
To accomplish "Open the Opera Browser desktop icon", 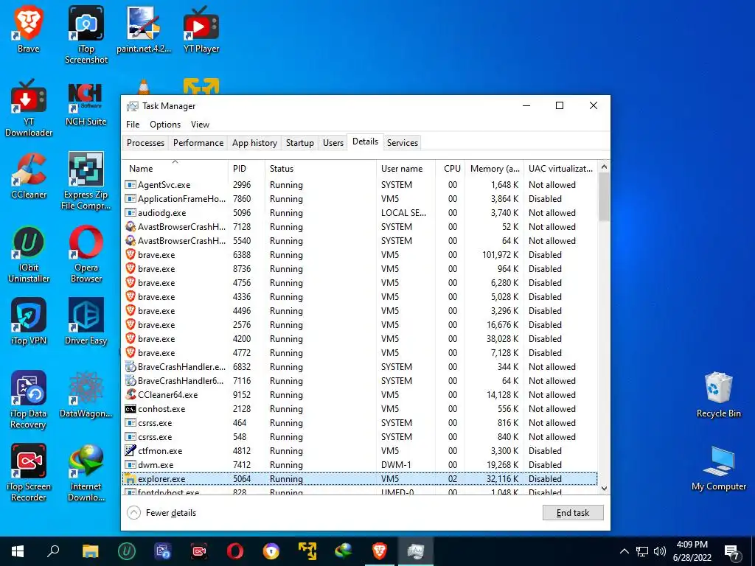I will (x=86, y=254).
